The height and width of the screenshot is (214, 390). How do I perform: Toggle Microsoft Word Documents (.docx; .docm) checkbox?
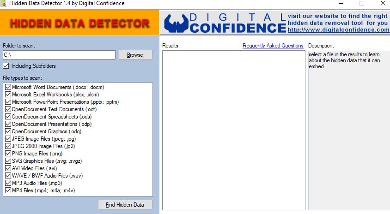[x=8, y=87]
